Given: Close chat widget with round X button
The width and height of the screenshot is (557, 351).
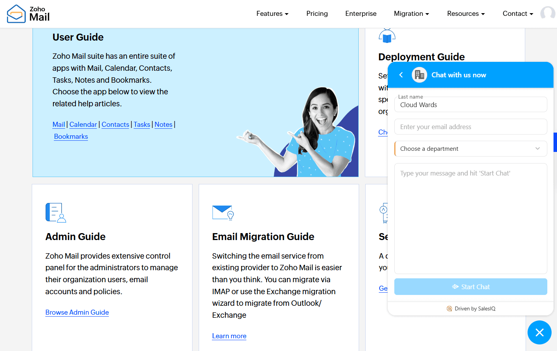Looking at the screenshot, I should [x=539, y=332].
